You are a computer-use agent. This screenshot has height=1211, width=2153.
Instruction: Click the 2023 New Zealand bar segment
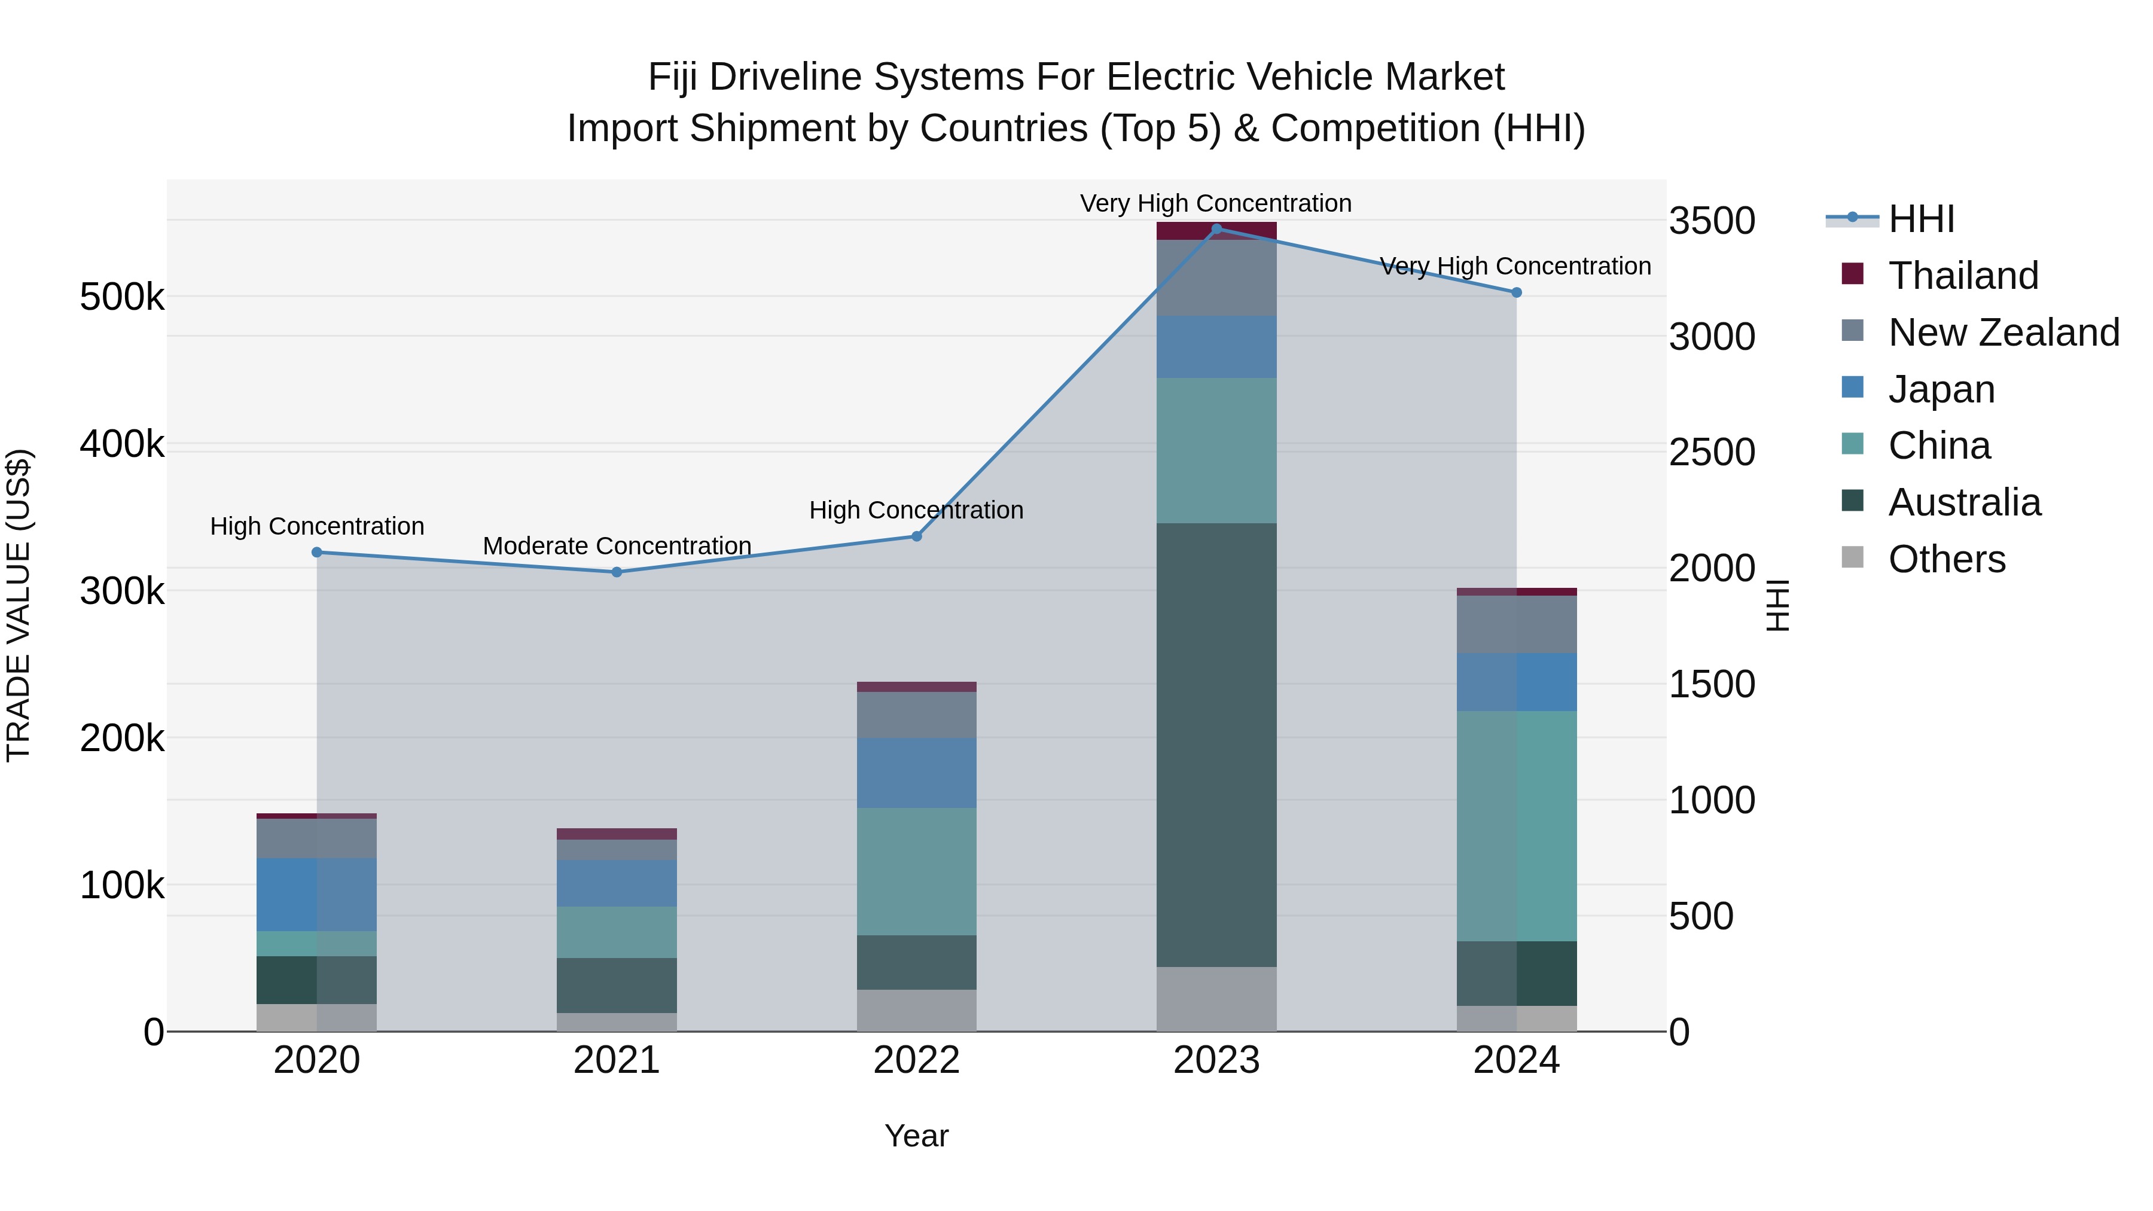coord(1217,278)
